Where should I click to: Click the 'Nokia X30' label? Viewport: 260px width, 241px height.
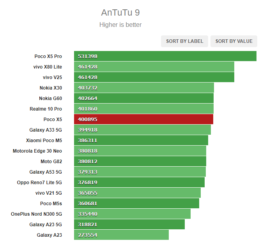(51, 88)
